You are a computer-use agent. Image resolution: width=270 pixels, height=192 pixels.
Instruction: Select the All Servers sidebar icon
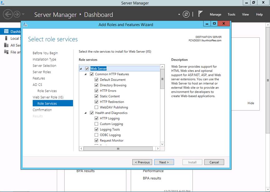6,45
